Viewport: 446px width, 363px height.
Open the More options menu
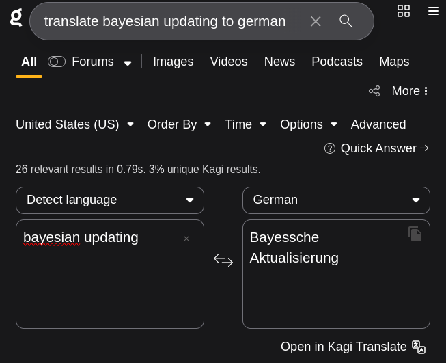(410, 91)
